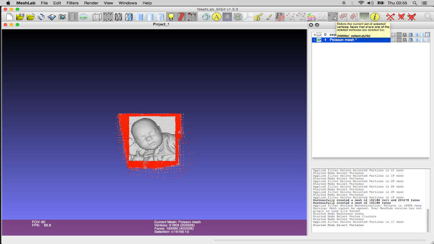Toggle the light bulb lighting icon
Image resolution: width=434 pixels, height=244 pixels.
[171, 17]
